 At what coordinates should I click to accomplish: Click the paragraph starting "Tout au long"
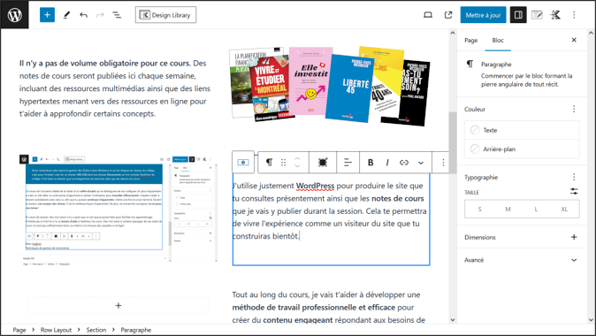pos(329,307)
